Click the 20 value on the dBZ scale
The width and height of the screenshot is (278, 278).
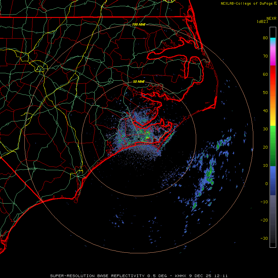point(265,147)
